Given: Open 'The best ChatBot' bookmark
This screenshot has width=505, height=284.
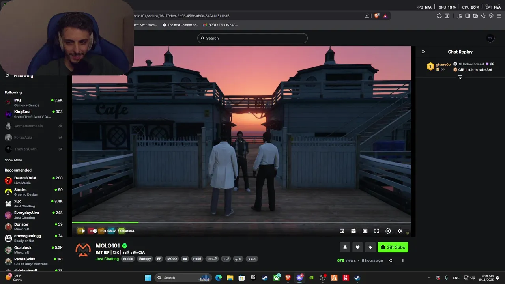Looking at the screenshot, I should (180, 25).
